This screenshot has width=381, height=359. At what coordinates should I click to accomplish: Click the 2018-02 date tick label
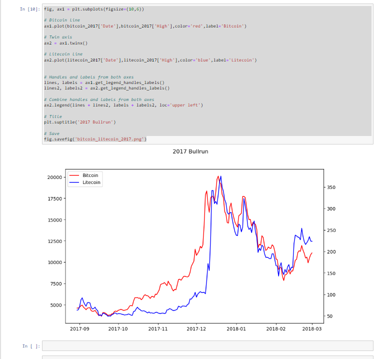[x=276, y=329]
